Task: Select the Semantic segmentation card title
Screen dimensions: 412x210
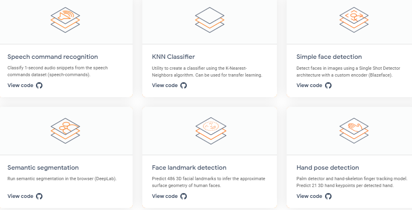Action: coord(43,168)
